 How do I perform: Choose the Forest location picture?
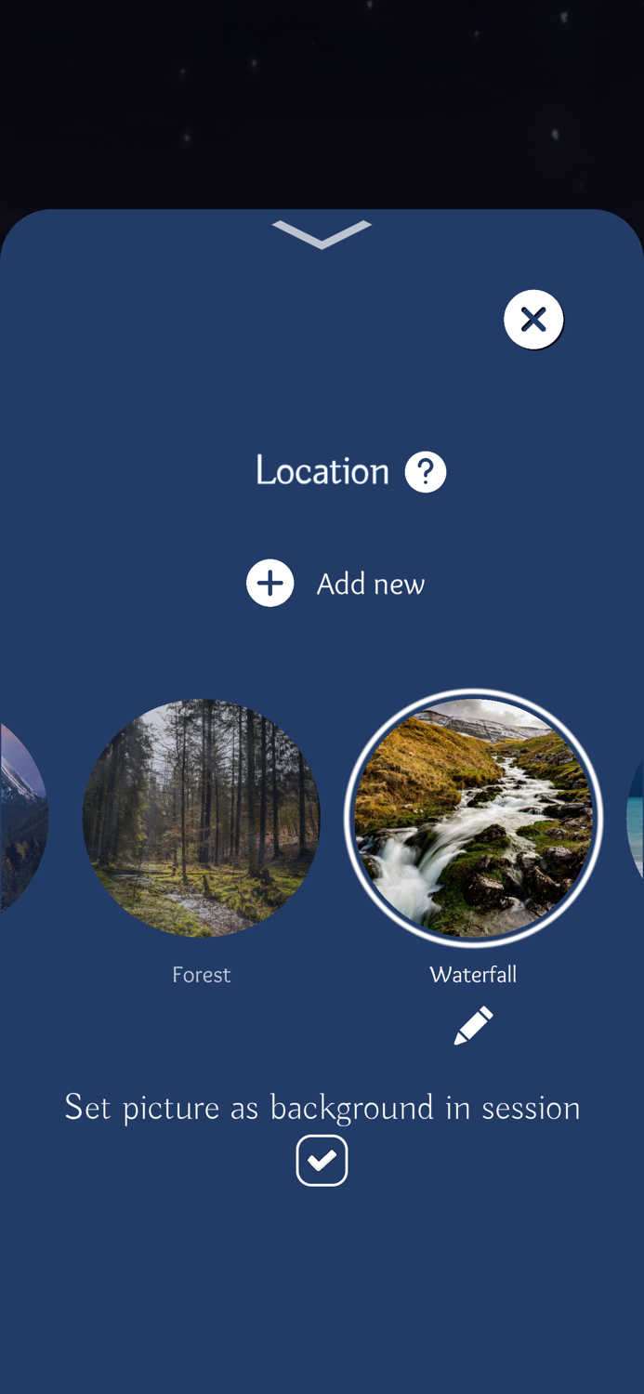(202, 818)
